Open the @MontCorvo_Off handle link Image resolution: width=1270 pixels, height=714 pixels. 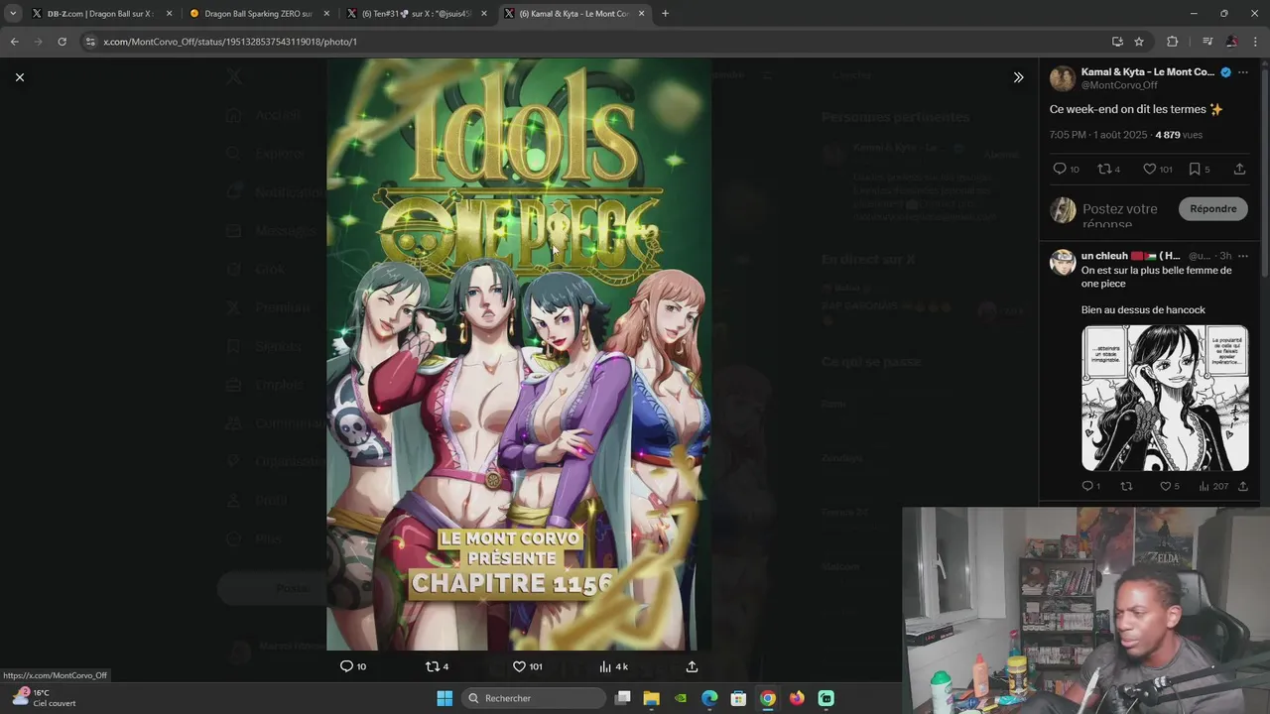1119,85
